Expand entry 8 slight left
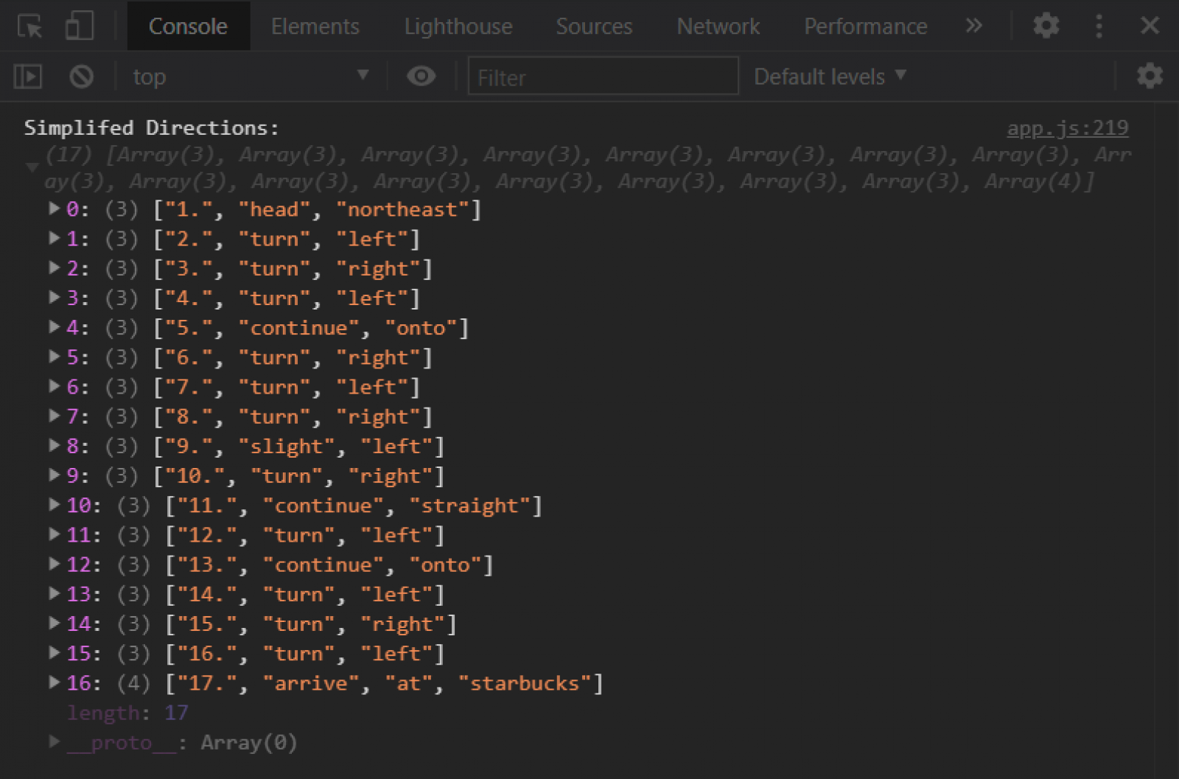Image resolution: width=1179 pixels, height=779 pixels. (54, 445)
